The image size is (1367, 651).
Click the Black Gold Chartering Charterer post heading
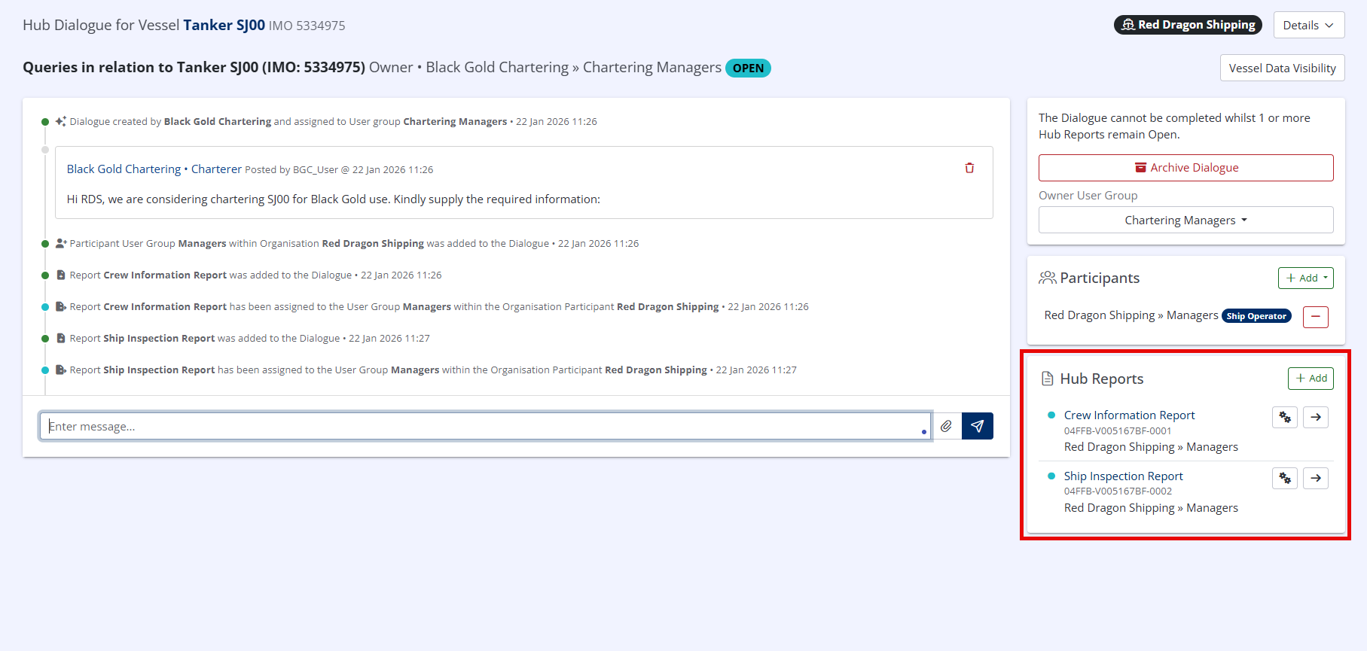coord(154,169)
